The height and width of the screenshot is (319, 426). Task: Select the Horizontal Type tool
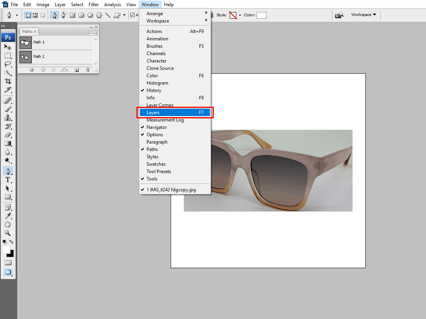8,180
